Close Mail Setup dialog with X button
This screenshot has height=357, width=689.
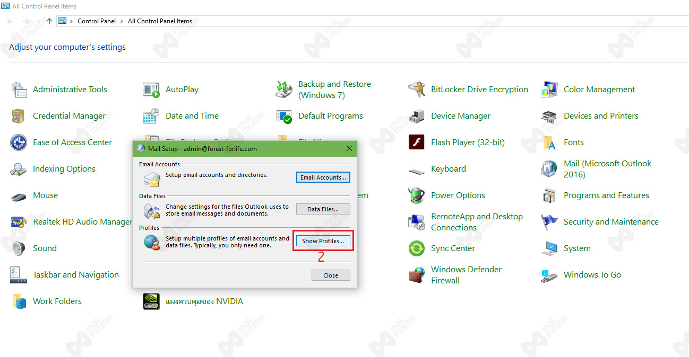pyautogui.click(x=349, y=148)
